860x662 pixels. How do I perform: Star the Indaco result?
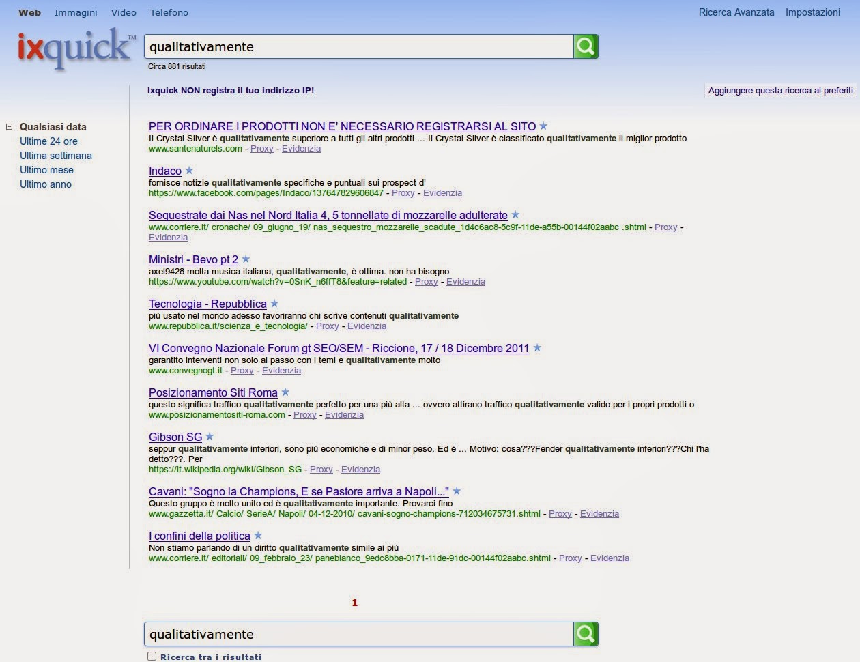click(x=189, y=171)
